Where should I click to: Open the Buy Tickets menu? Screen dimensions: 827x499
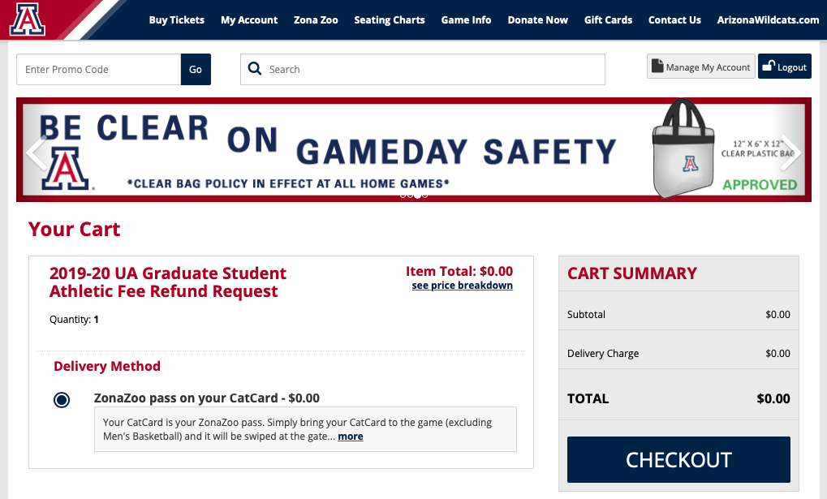[177, 20]
